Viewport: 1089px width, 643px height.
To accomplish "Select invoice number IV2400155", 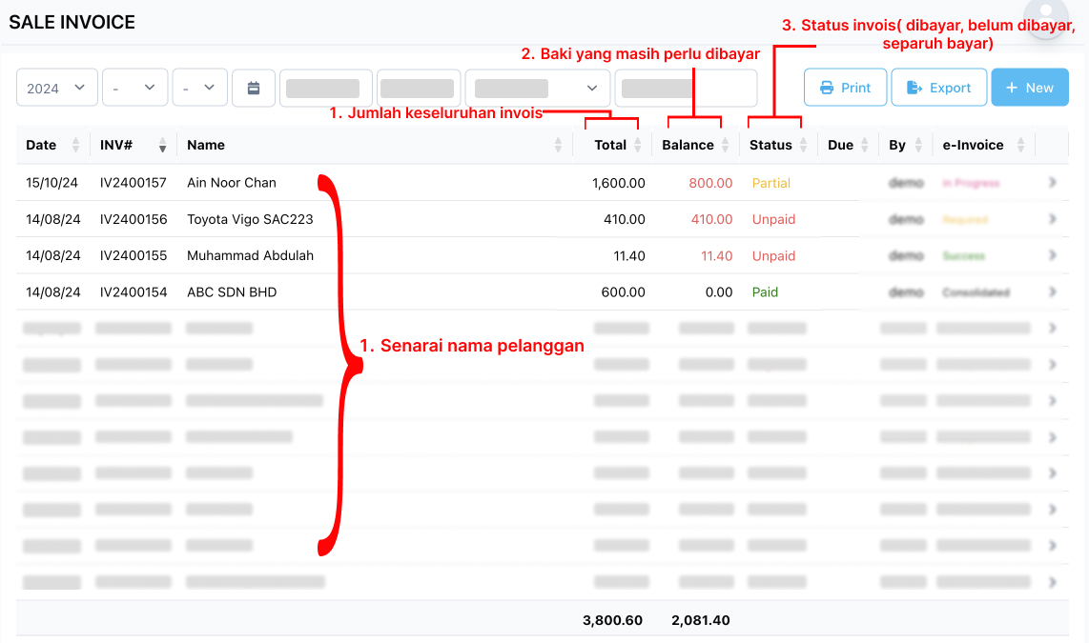I will tap(134, 255).
